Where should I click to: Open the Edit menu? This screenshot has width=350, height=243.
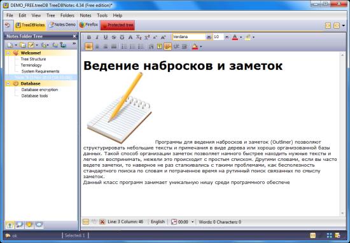point(22,15)
